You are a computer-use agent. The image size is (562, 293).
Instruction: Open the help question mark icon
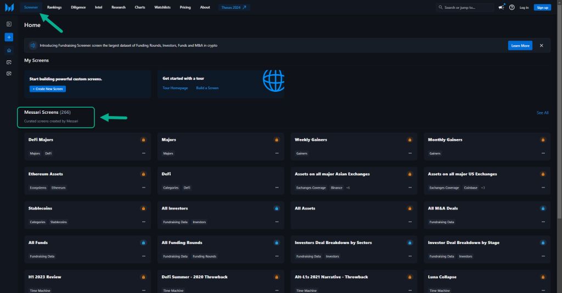(512, 7)
